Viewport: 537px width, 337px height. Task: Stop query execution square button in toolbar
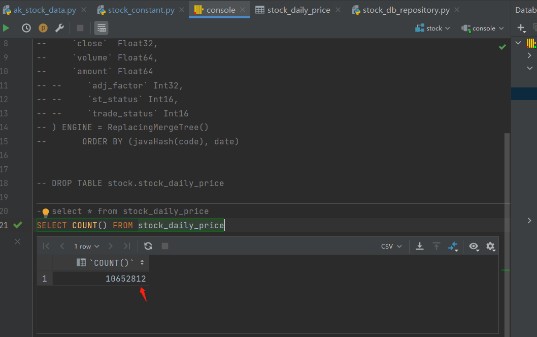pos(80,28)
